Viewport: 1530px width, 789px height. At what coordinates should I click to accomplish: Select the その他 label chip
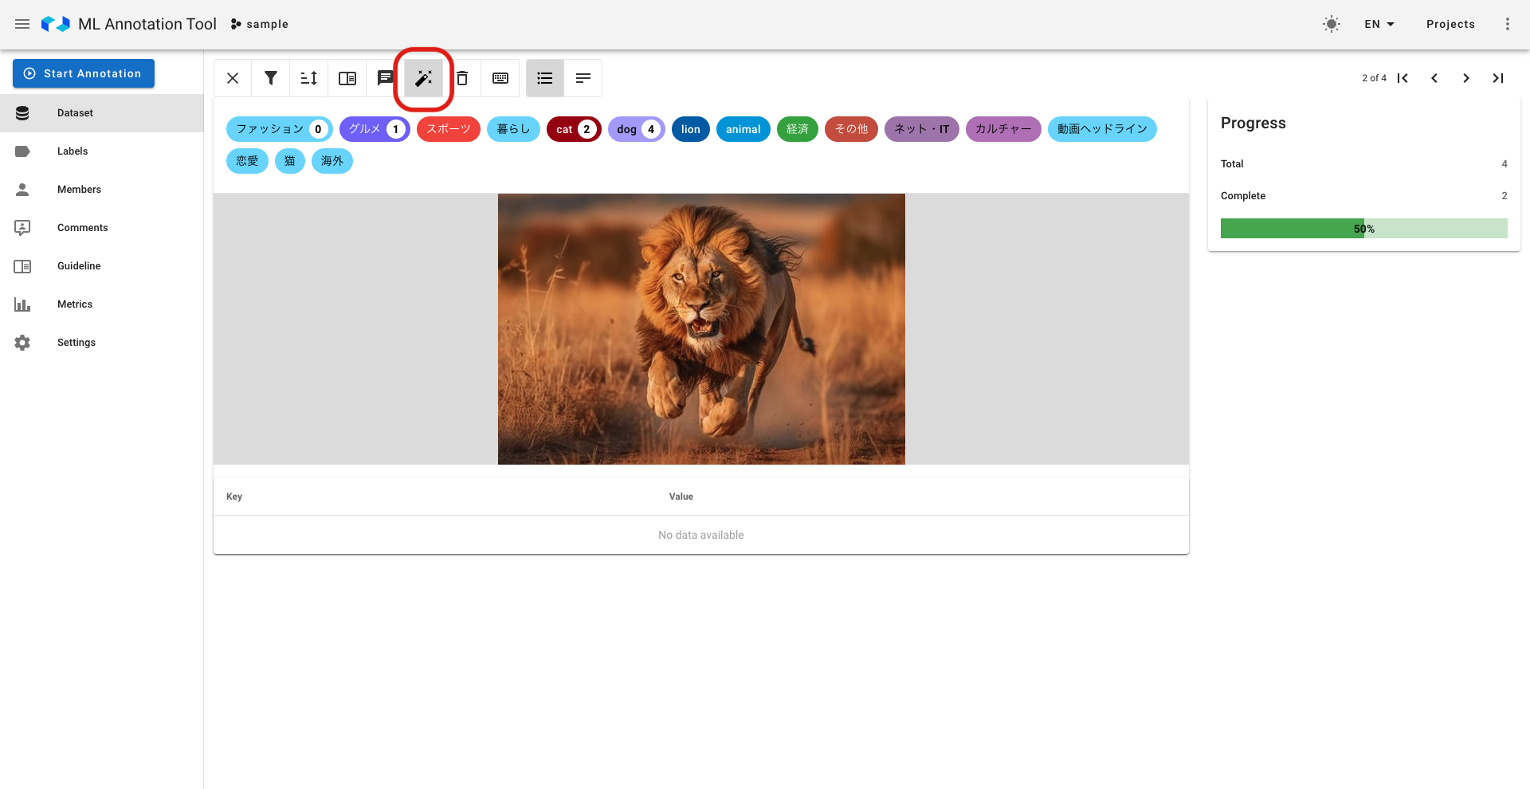(851, 129)
